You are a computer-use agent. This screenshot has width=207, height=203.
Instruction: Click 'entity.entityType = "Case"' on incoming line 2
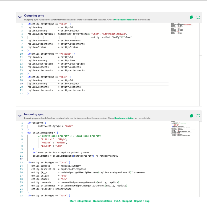pos(55,126)
